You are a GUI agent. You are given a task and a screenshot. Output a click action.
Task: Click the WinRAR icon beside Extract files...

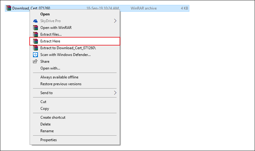35,34
